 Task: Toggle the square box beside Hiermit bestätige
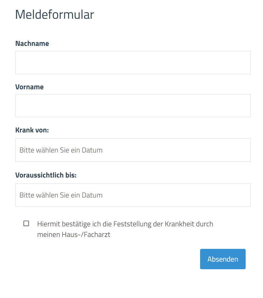click(26, 223)
